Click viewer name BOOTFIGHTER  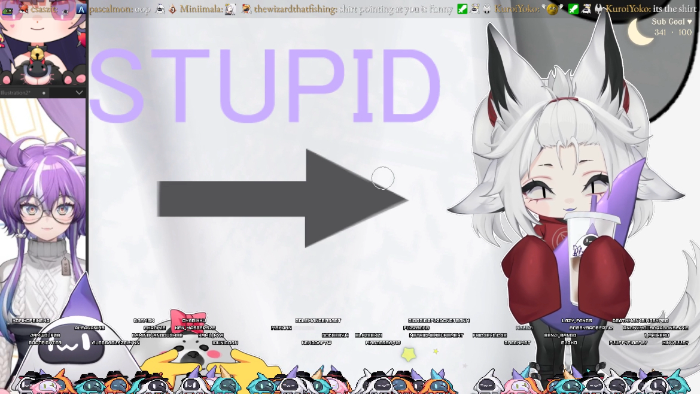tap(45, 343)
